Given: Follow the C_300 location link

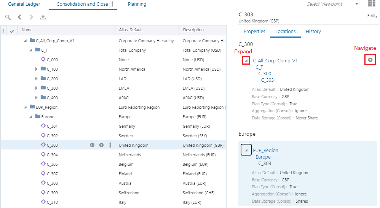Looking at the screenshot, I should click(265, 74).
